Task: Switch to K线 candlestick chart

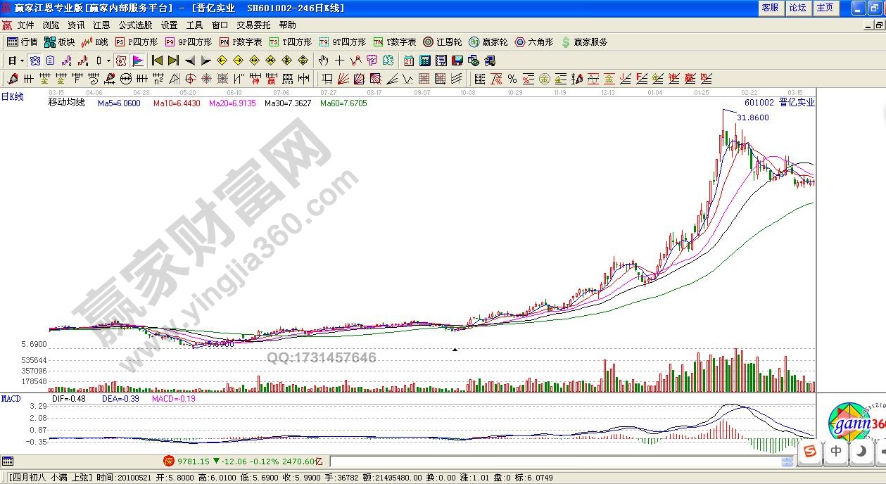Action: 95,42
